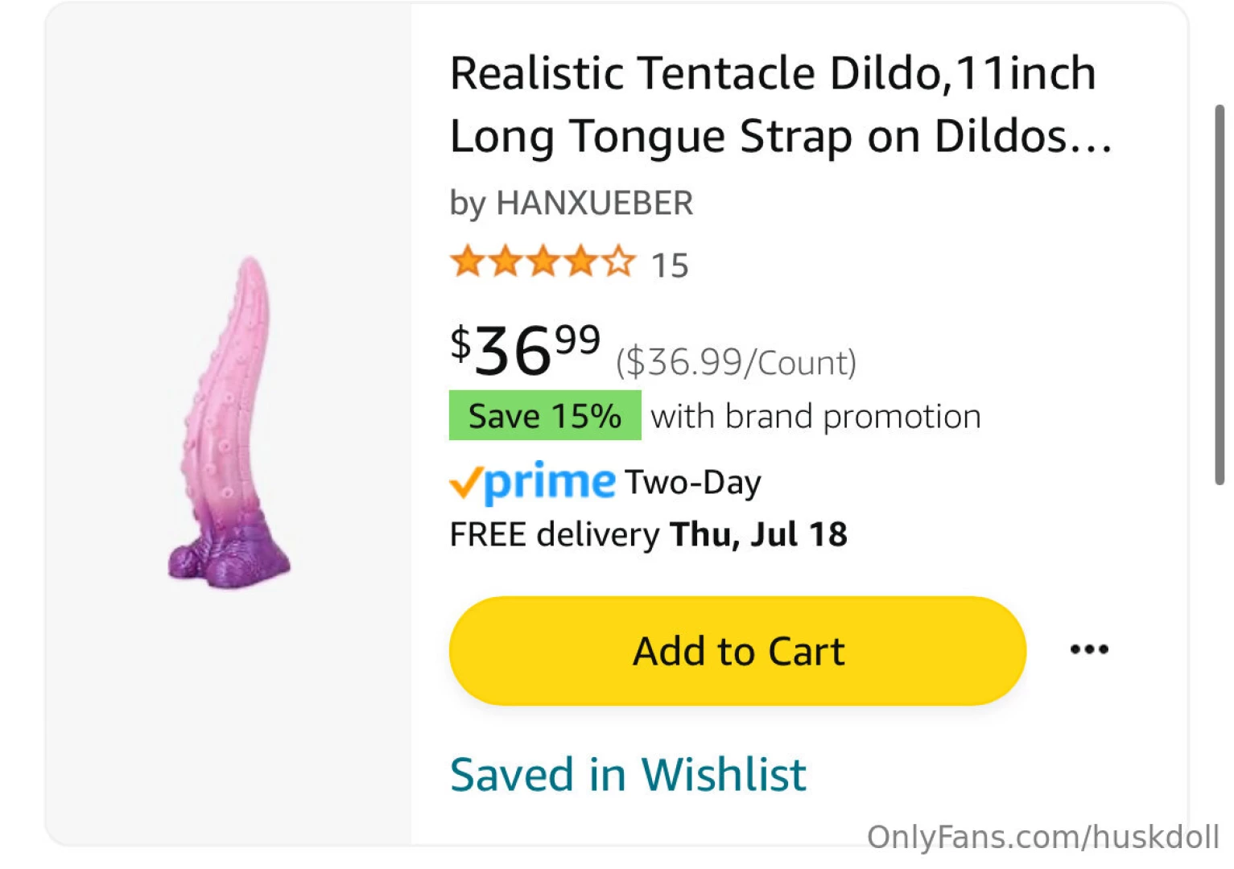Click the OnlyFans.com watermark text
The height and width of the screenshot is (869, 1234).
[x=1042, y=838]
